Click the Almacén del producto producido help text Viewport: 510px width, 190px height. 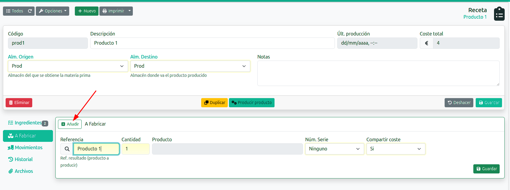pyautogui.click(x=169, y=75)
